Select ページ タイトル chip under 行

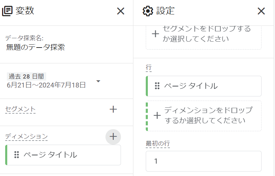pos(204,86)
